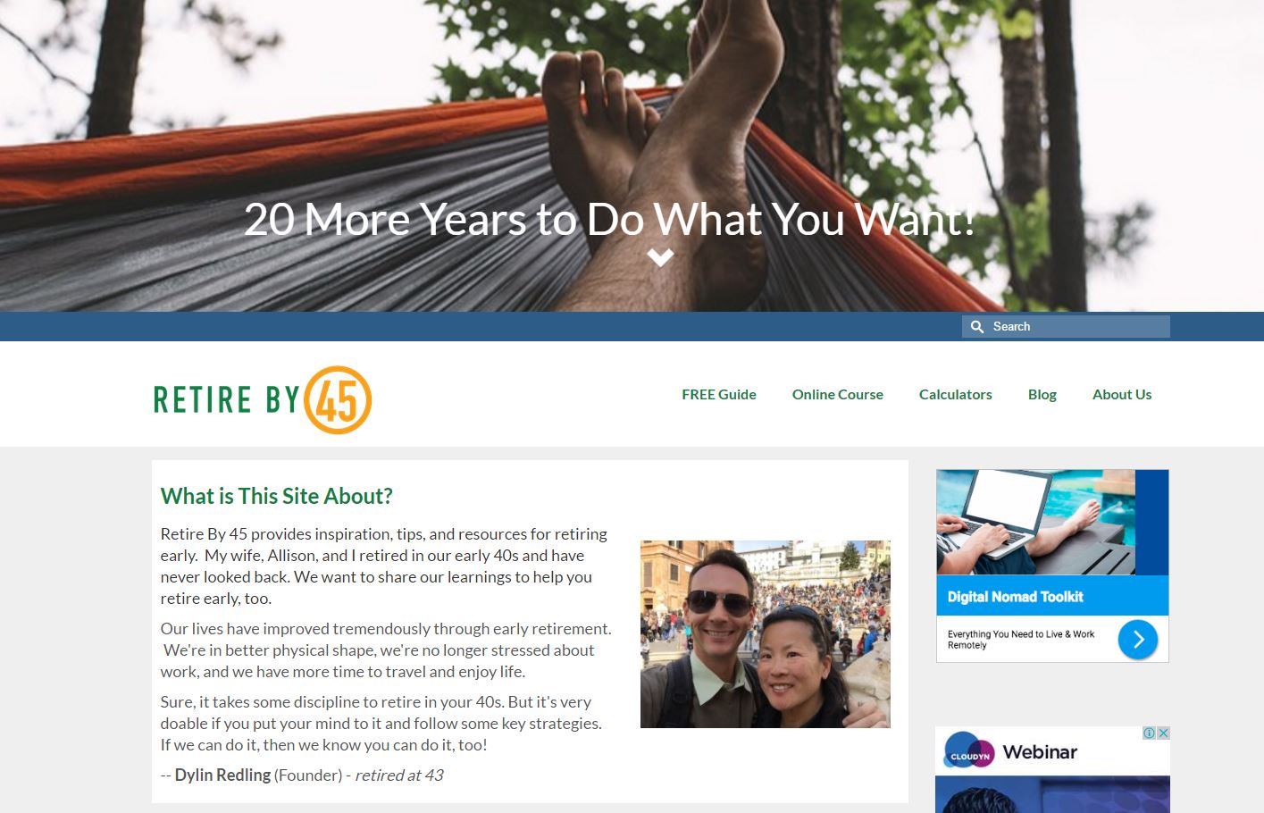Click the Webinar ad heading text

tap(1040, 752)
